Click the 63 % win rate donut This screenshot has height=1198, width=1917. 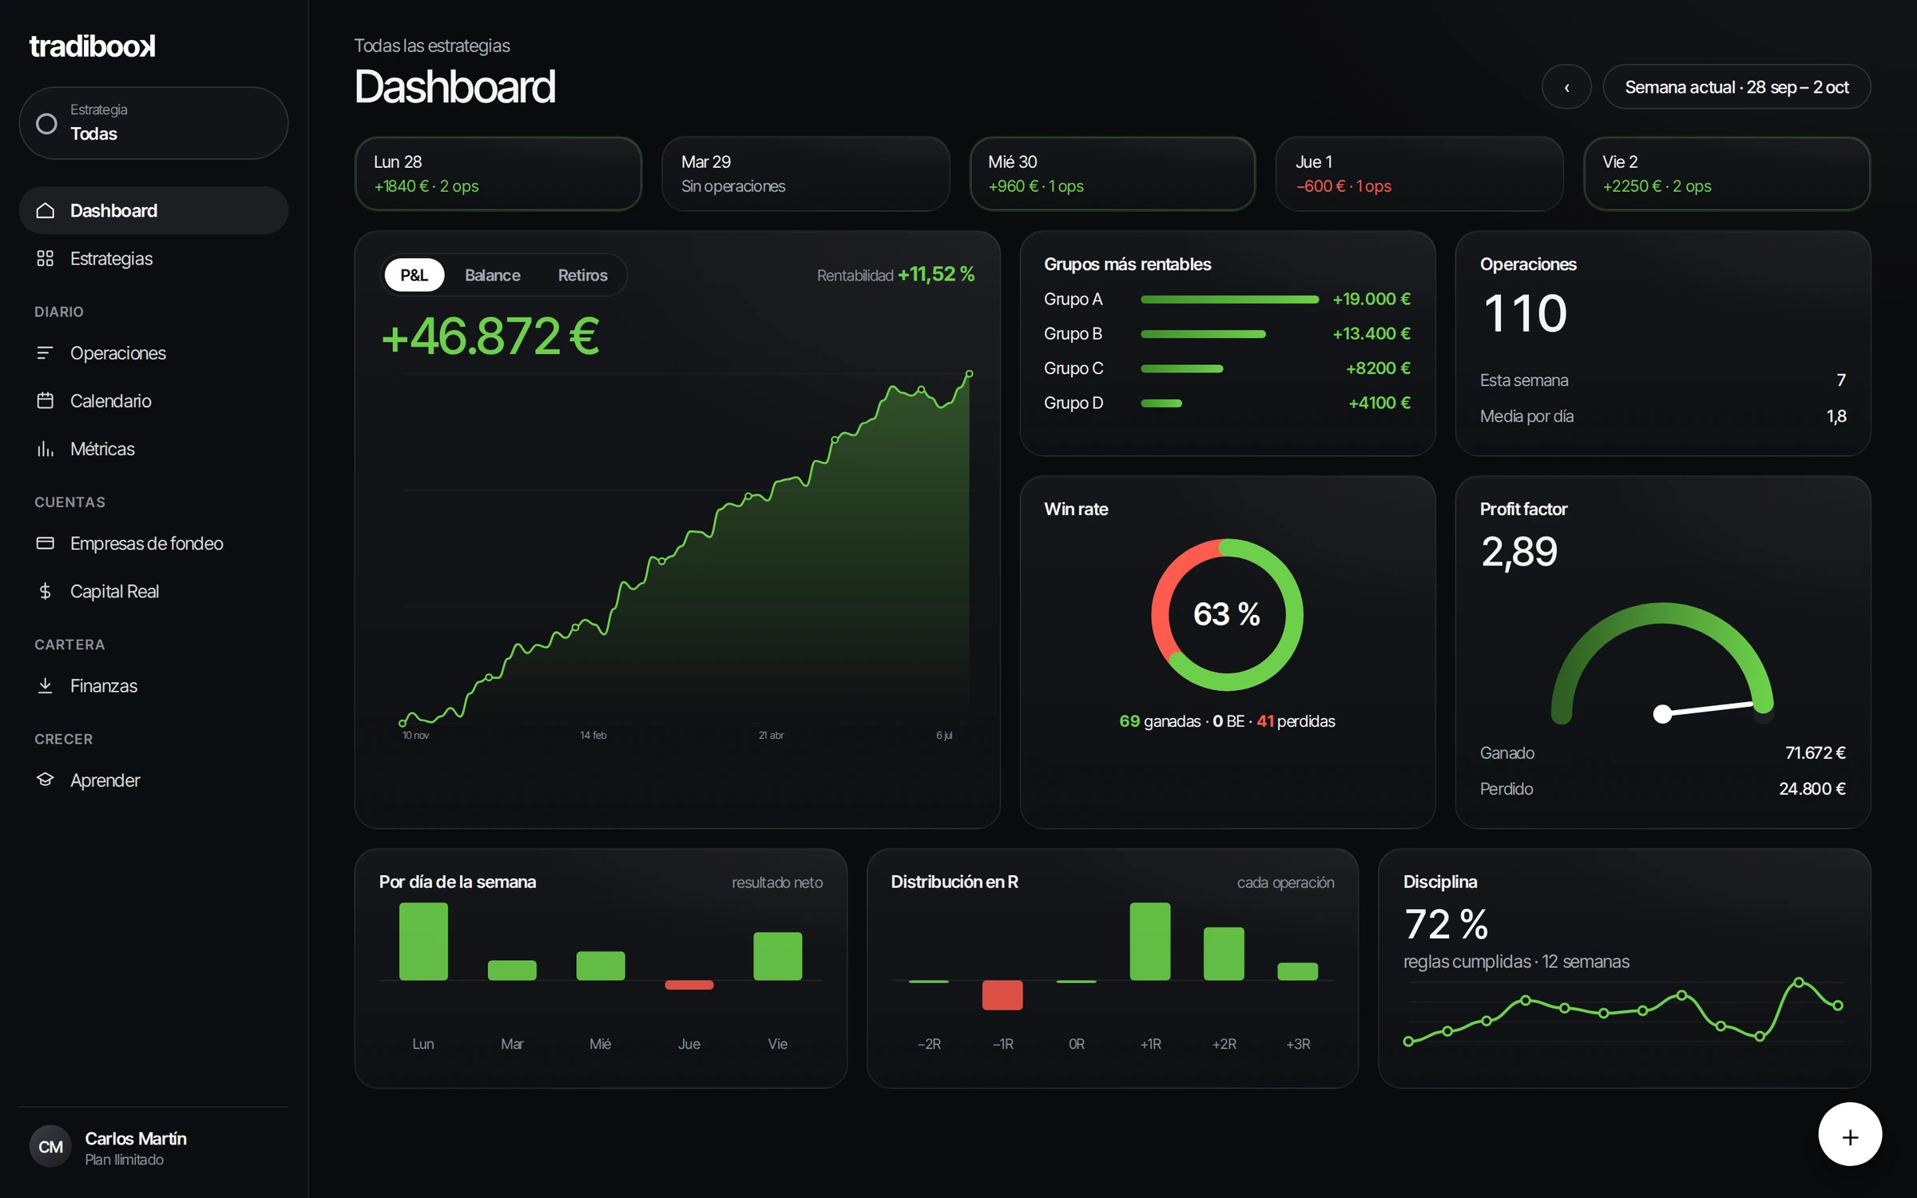pos(1227,614)
